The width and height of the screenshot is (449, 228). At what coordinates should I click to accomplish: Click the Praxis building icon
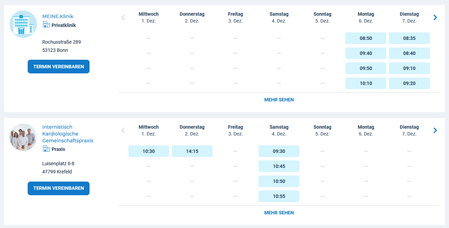(46, 149)
